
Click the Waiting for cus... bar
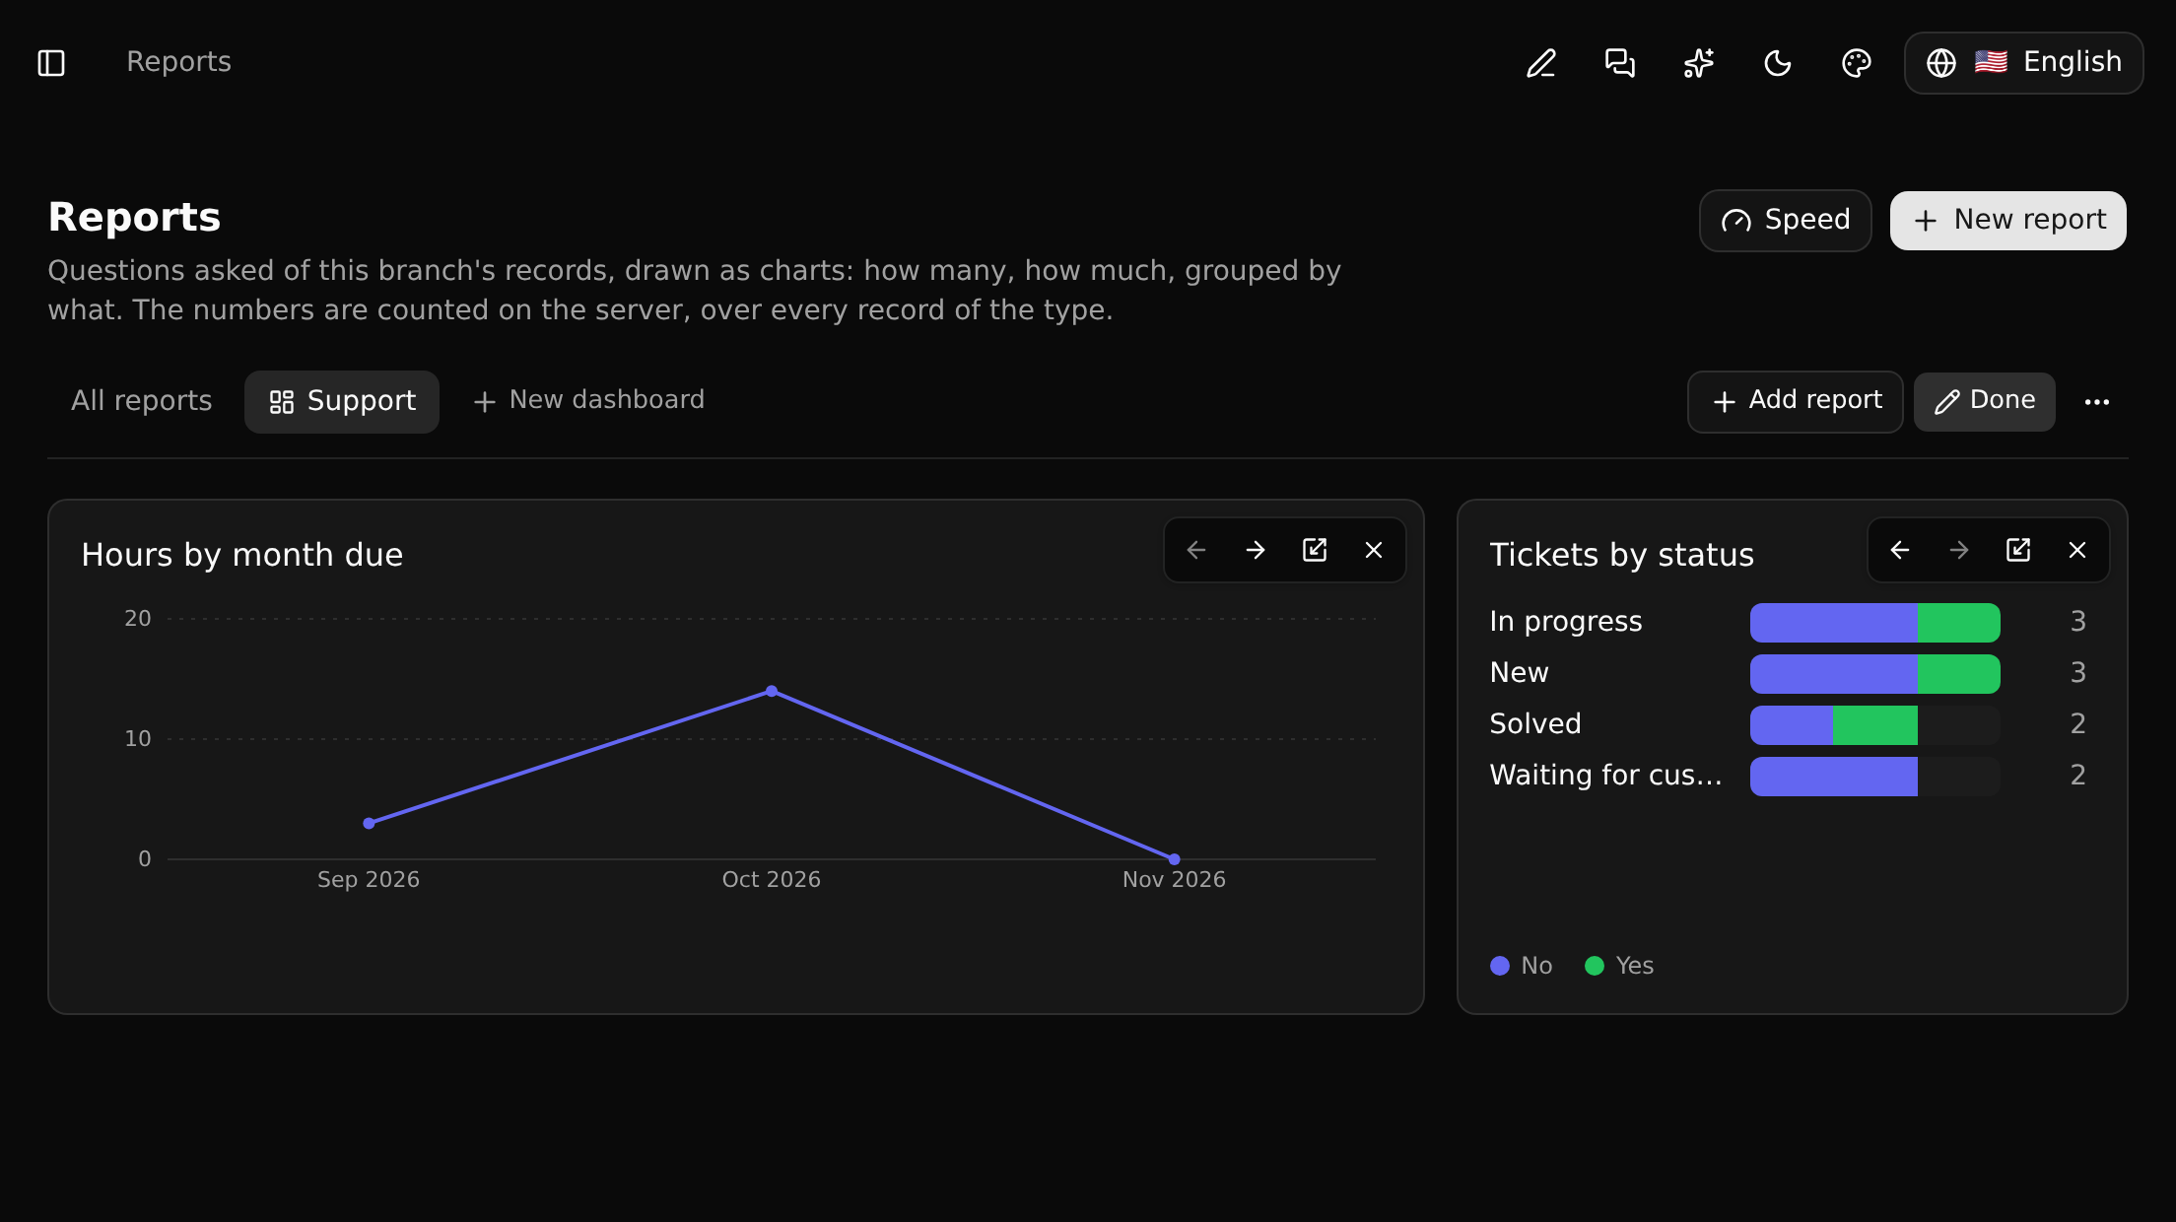(x=1834, y=777)
